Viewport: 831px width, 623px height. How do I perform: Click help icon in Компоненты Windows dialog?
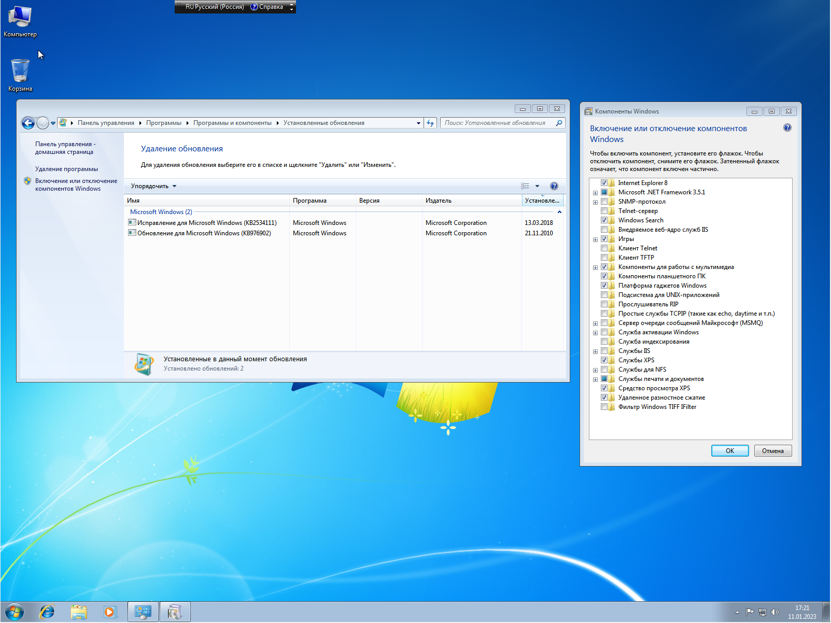pyautogui.click(x=787, y=128)
